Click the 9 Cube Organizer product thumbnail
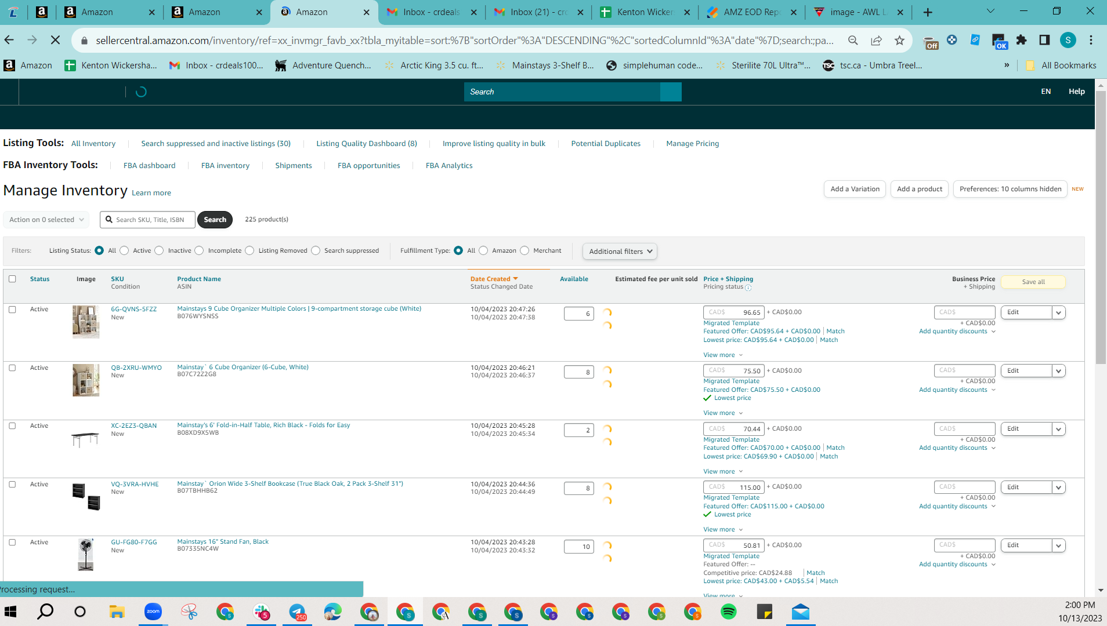This screenshot has width=1107, height=626. pyautogui.click(x=85, y=322)
